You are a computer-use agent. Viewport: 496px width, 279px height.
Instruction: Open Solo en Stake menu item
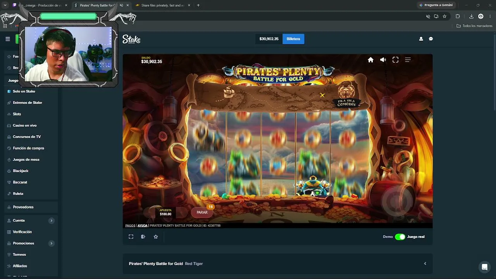click(24, 91)
